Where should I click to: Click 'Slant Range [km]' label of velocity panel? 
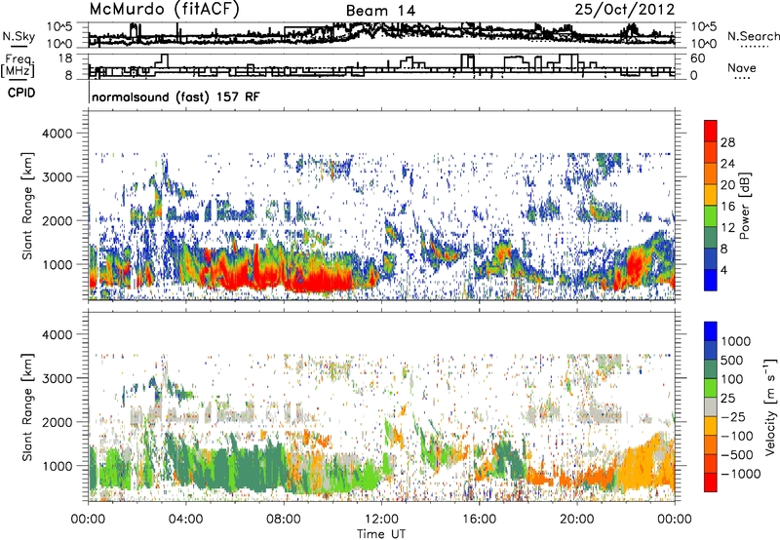tap(27, 407)
